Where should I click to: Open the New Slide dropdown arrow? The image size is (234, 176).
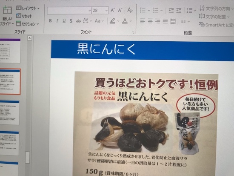tap(13, 23)
